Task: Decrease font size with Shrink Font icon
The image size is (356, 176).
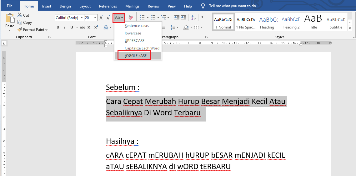Action: pos(108,18)
